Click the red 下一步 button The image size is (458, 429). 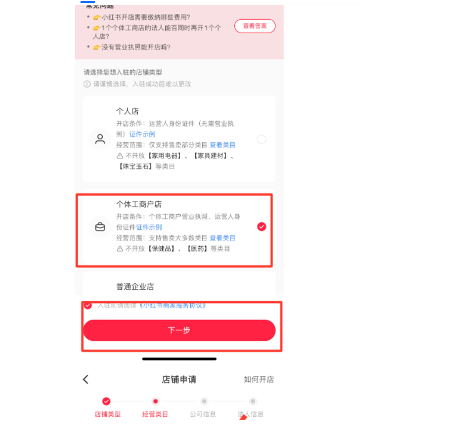tap(180, 330)
